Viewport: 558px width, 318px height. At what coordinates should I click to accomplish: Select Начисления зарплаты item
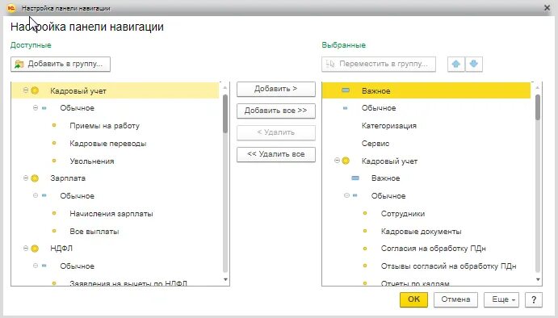111,214
